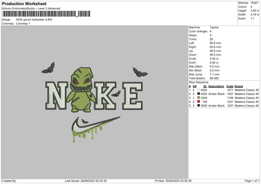Select the Total Bobbin value "88.00ft"
261x184 pixels.
coord(214,78)
